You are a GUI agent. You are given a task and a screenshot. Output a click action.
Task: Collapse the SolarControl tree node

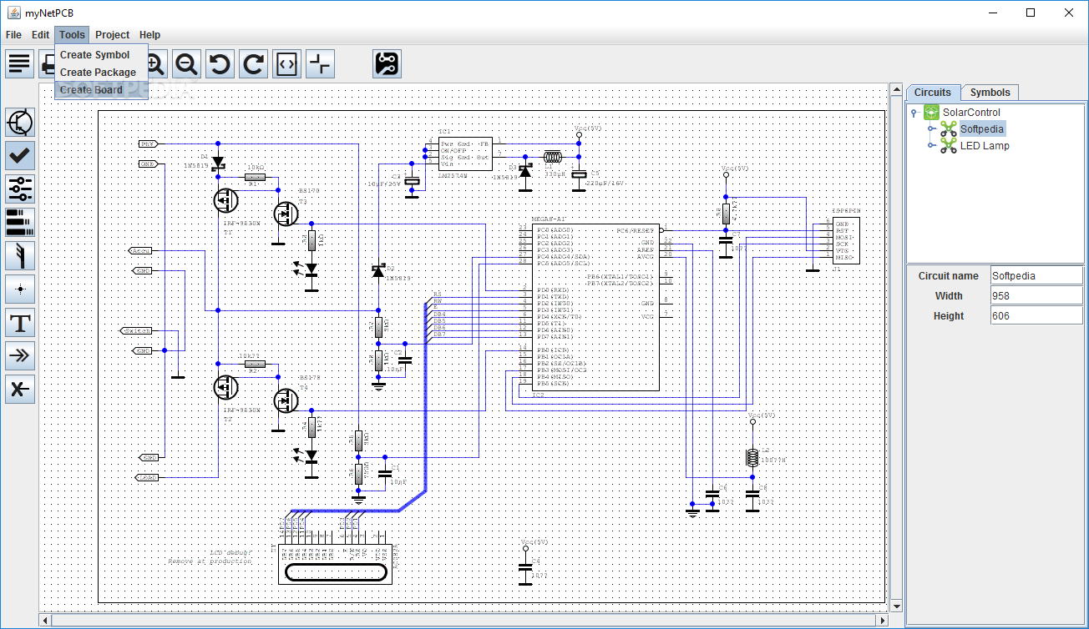click(915, 113)
